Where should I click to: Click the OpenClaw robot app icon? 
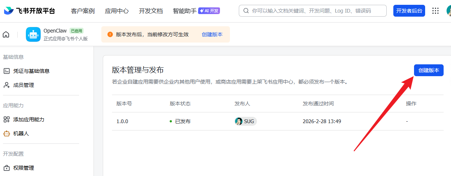point(33,34)
